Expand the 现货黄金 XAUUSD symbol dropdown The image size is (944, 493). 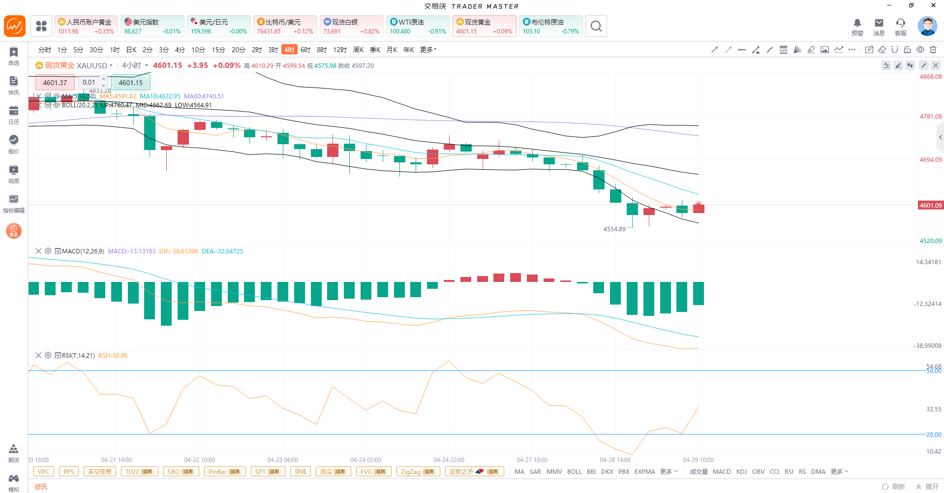point(111,65)
